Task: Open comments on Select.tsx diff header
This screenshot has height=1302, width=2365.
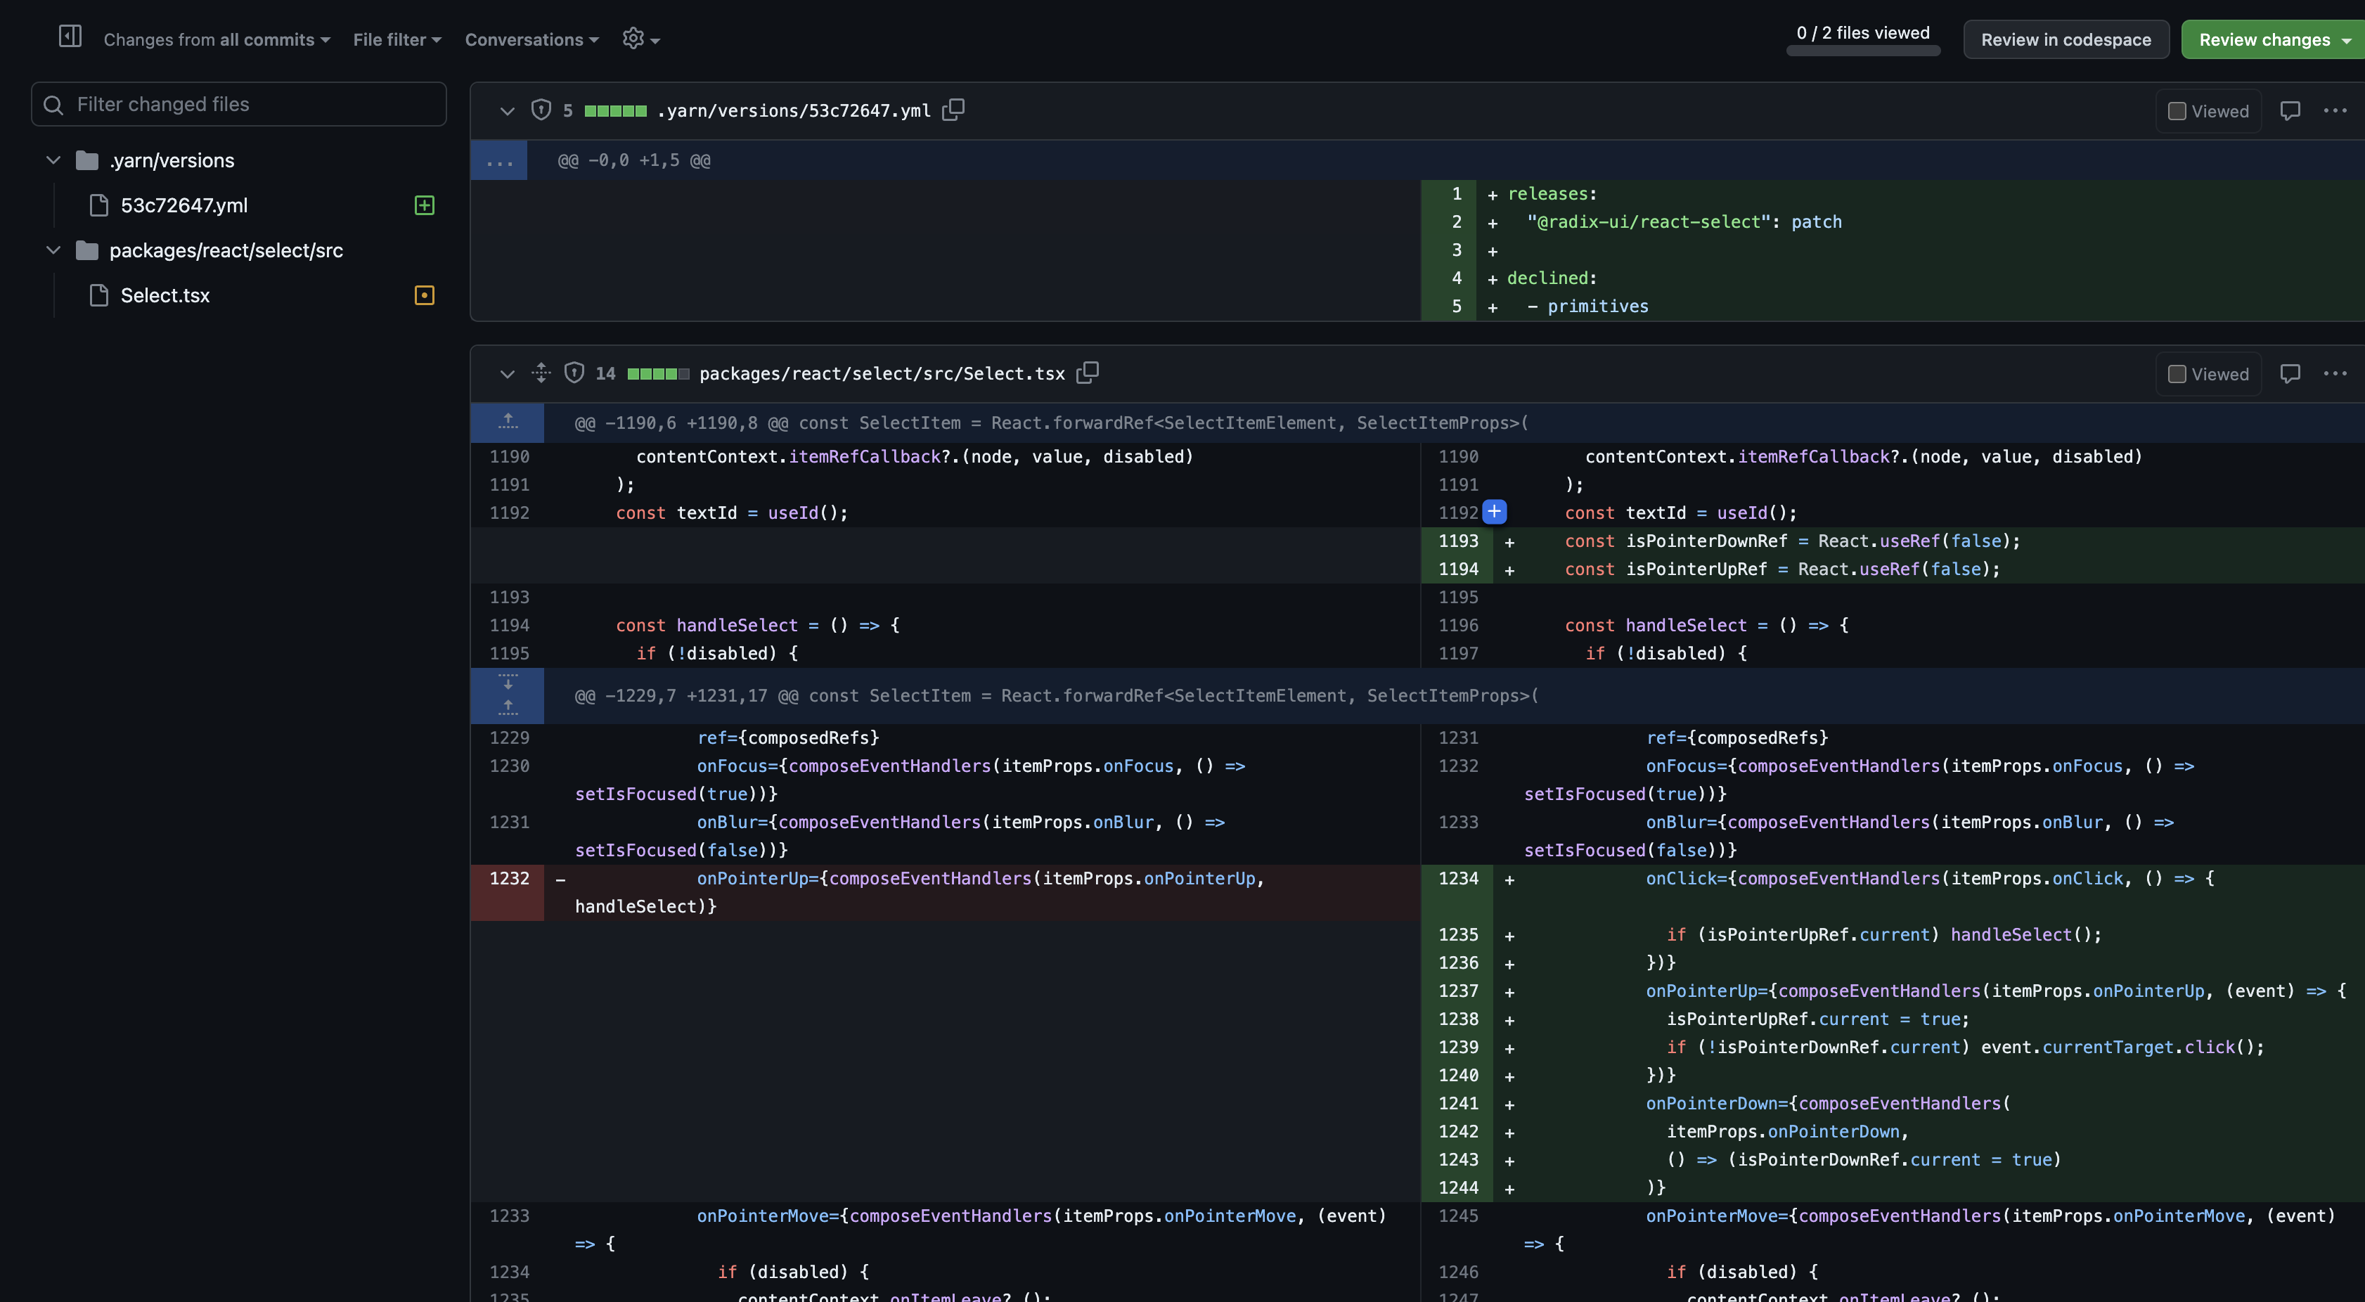Action: tap(2290, 374)
